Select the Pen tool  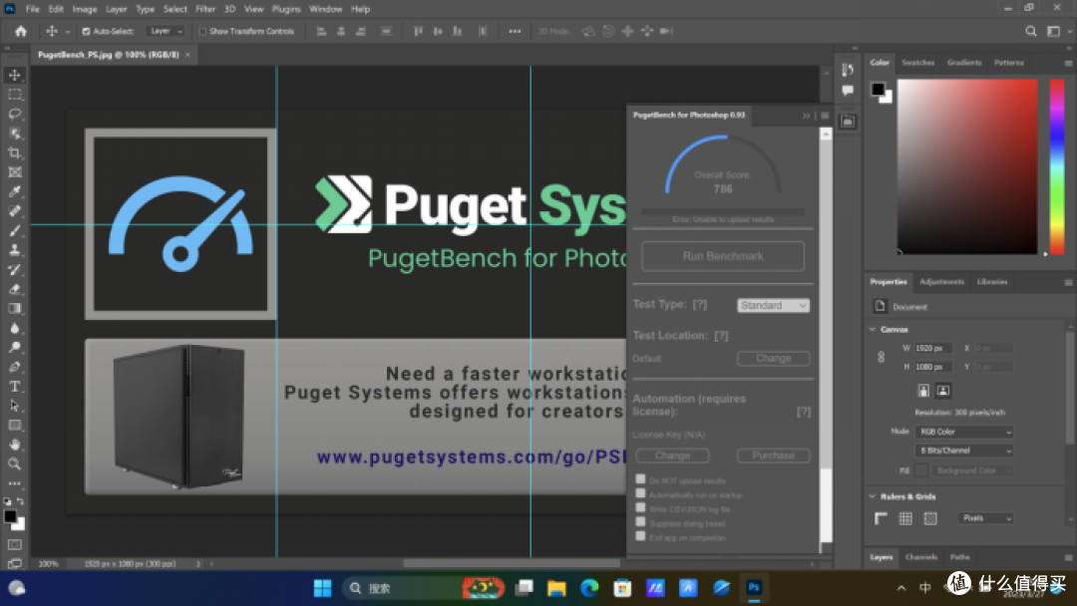pos(14,367)
